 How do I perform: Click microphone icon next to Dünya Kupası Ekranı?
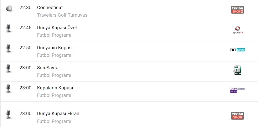pos(9,114)
